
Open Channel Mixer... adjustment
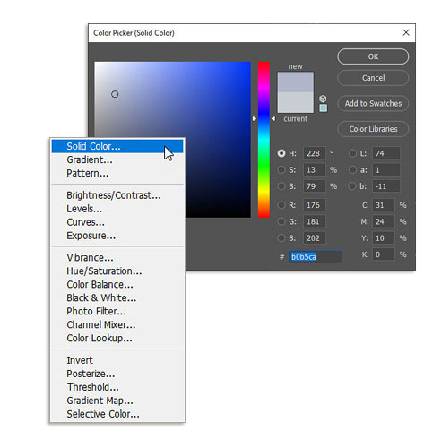tap(117, 324)
